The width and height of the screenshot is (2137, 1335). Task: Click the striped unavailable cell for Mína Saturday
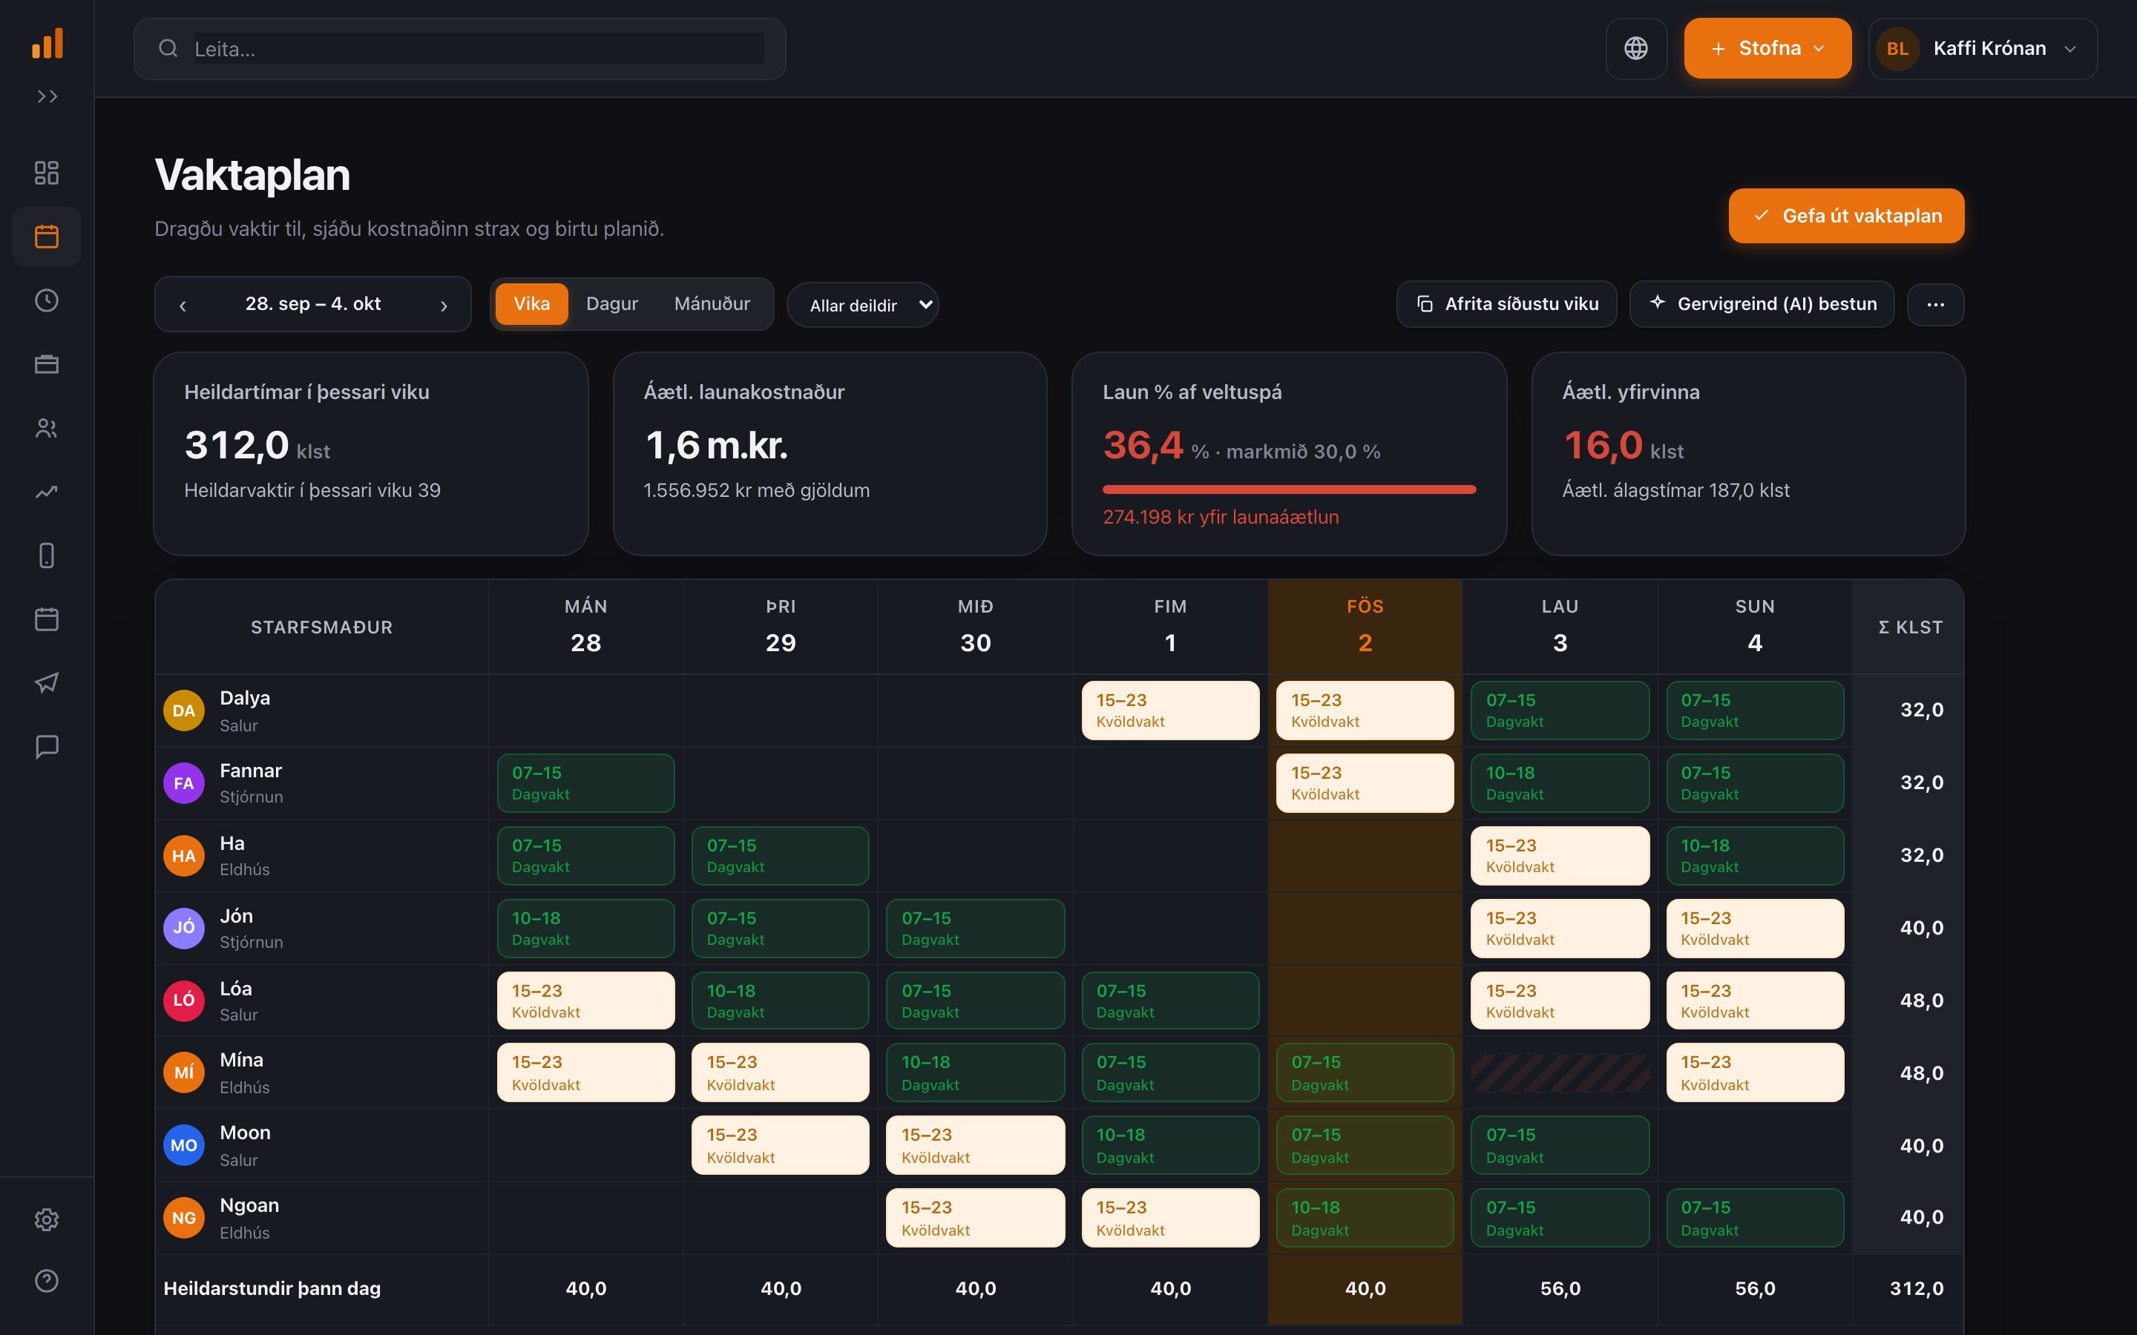tap(1560, 1072)
